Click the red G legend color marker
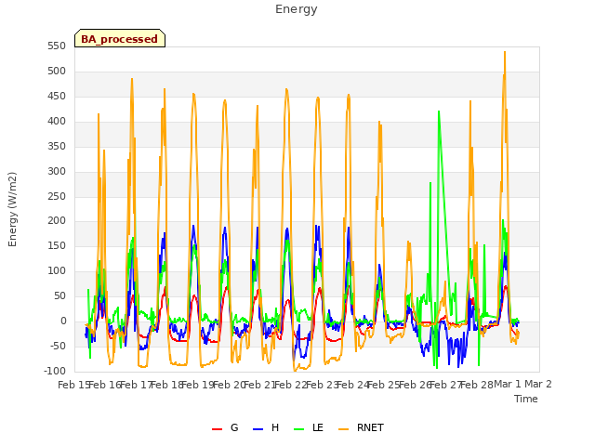This screenshot has height=446, width=595. [x=217, y=429]
